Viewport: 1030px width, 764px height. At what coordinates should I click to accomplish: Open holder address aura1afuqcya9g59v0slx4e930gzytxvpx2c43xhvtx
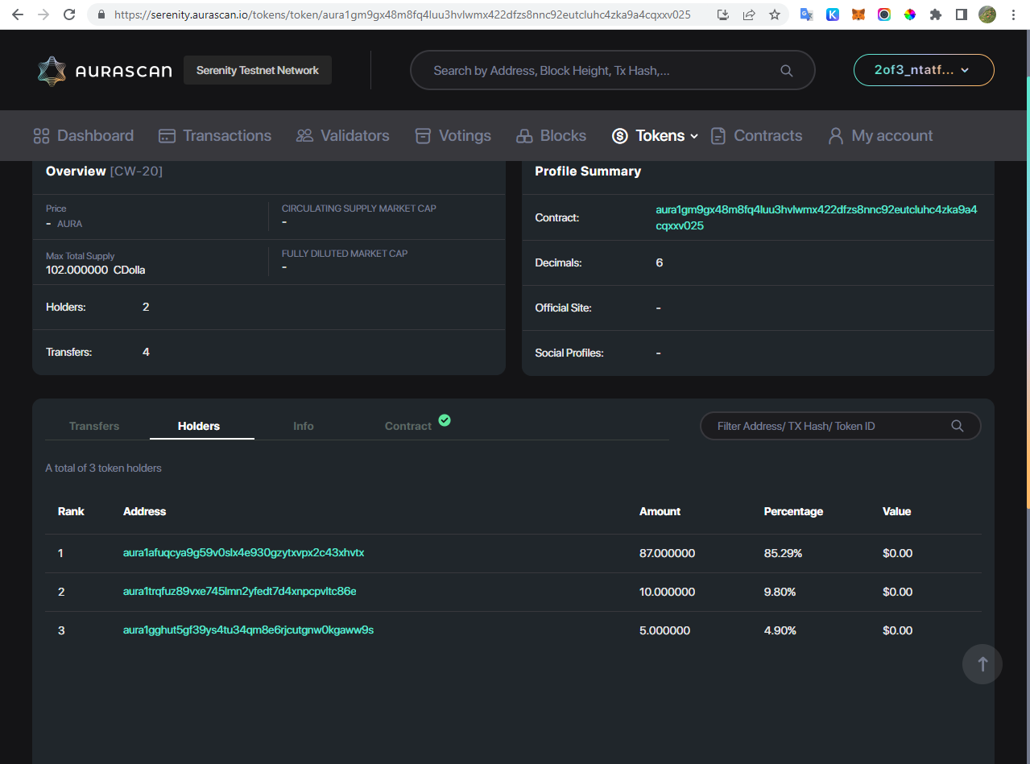pyautogui.click(x=244, y=553)
